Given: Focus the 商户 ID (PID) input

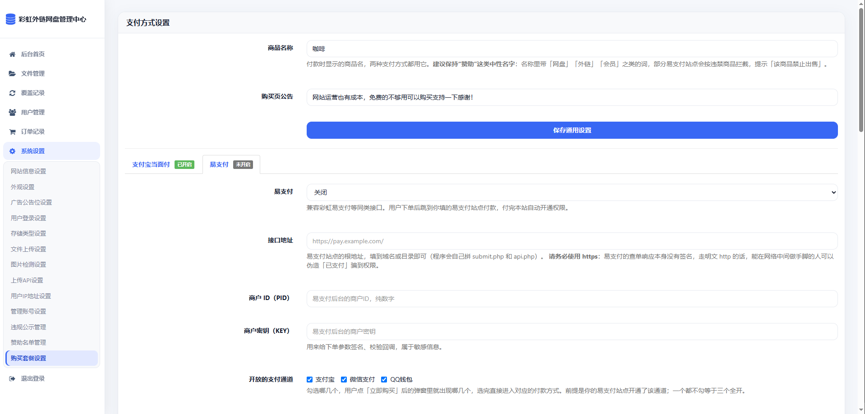Looking at the screenshot, I should coord(572,299).
